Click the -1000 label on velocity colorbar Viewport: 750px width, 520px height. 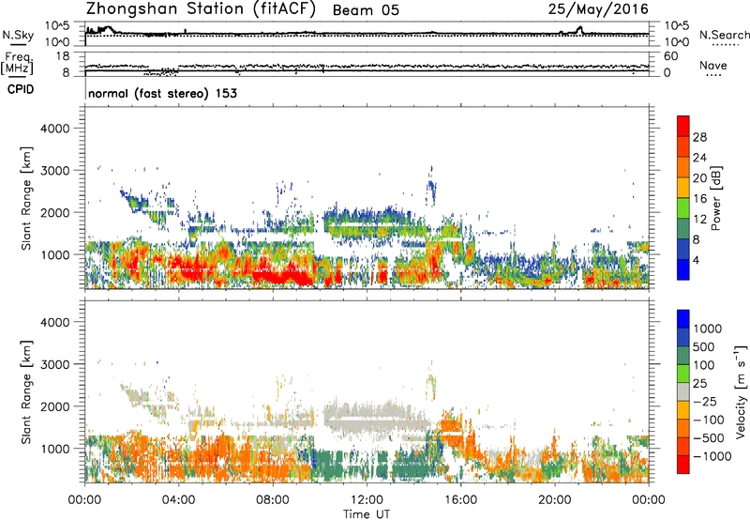(x=712, y=456)
